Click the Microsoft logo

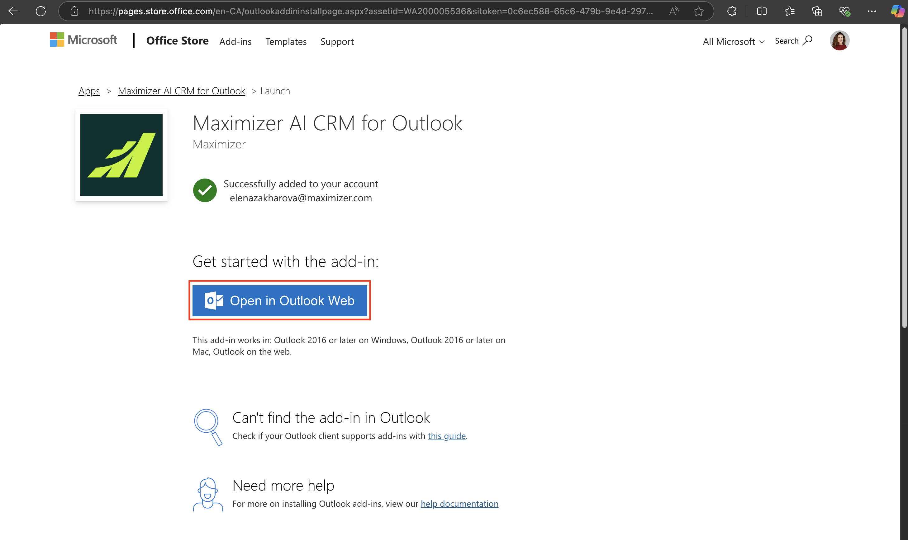[83, 40]
